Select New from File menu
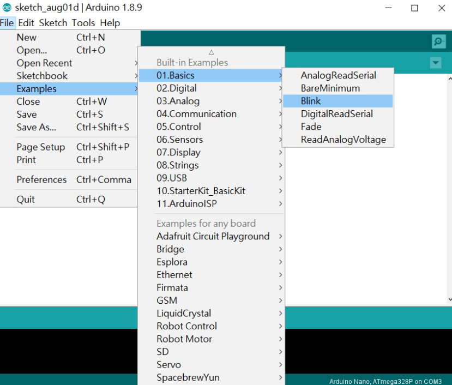The height and width of the screenshot is (385, 452). [x=69, y=37]
